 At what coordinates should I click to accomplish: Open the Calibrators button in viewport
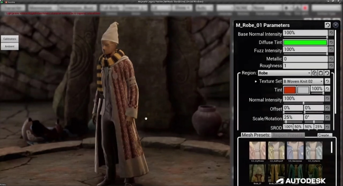[10, 39]
